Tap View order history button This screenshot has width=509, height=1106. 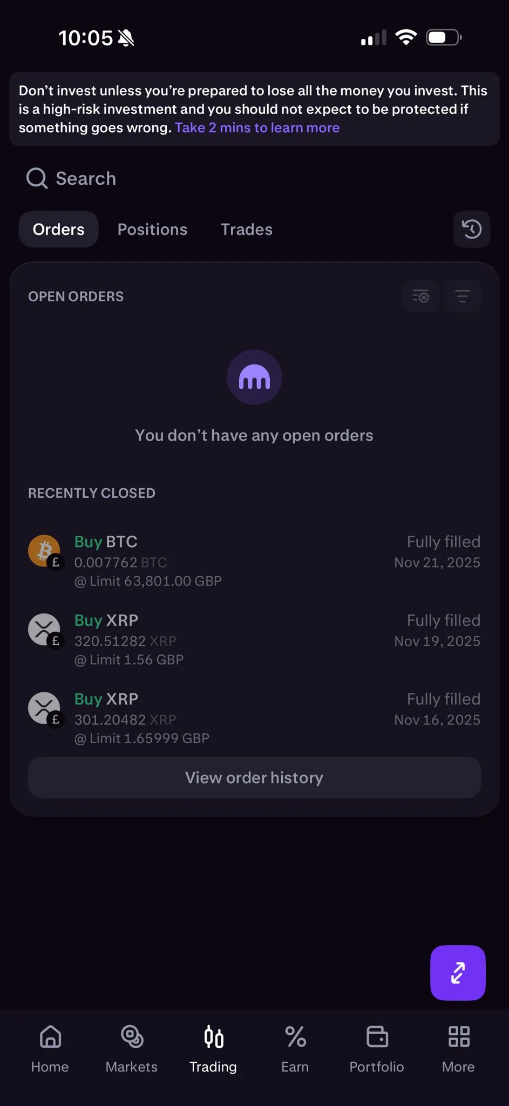tap(254, 778)
